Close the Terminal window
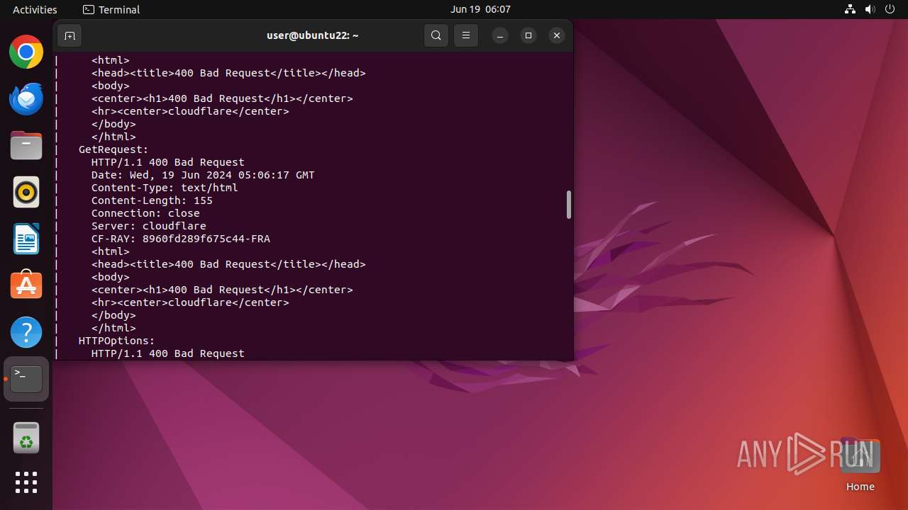 pos(557,35)
